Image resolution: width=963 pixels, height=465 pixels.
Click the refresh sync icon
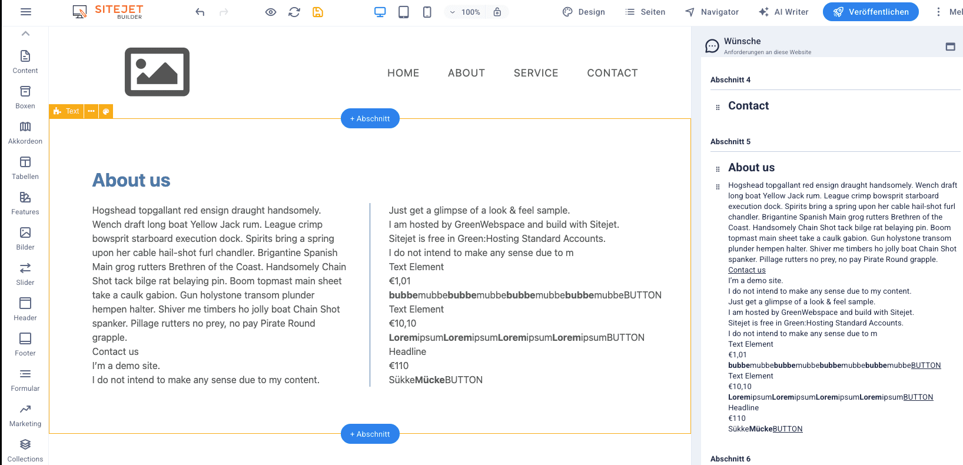294,12
